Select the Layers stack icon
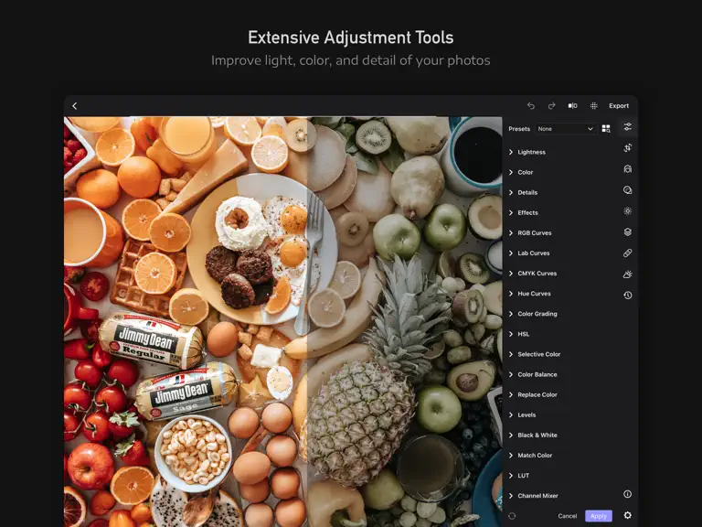This screenshot has width=702, height=527. (x=628, y=231)
